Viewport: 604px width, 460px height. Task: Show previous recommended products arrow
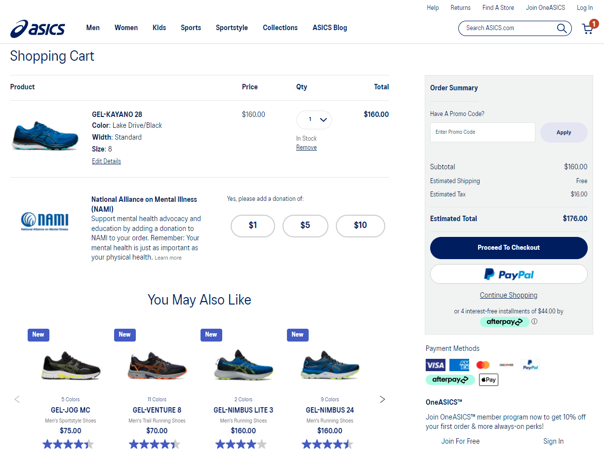coord(17,399)
